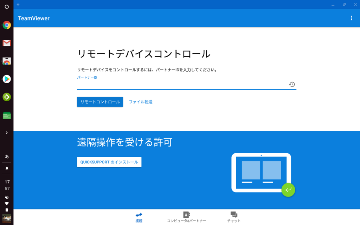Switch to the 接続 tab
Screen dimensions: 360x225
(139, 217)
